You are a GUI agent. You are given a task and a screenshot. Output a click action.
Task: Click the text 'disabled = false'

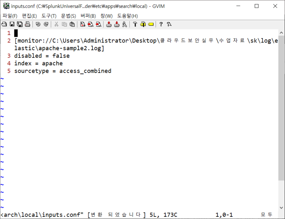[42, 56]
